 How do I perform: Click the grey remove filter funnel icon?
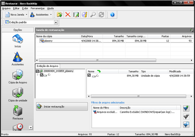(186, 117)
